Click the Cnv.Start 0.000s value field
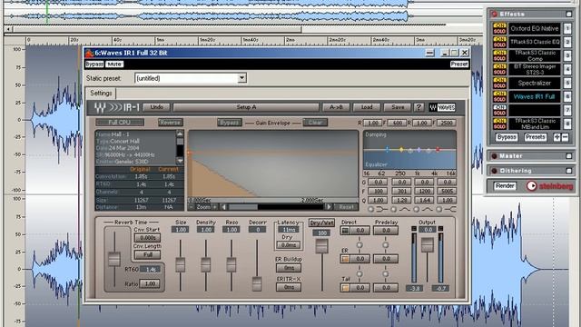 pyautogui.click(x=147, y=238)
